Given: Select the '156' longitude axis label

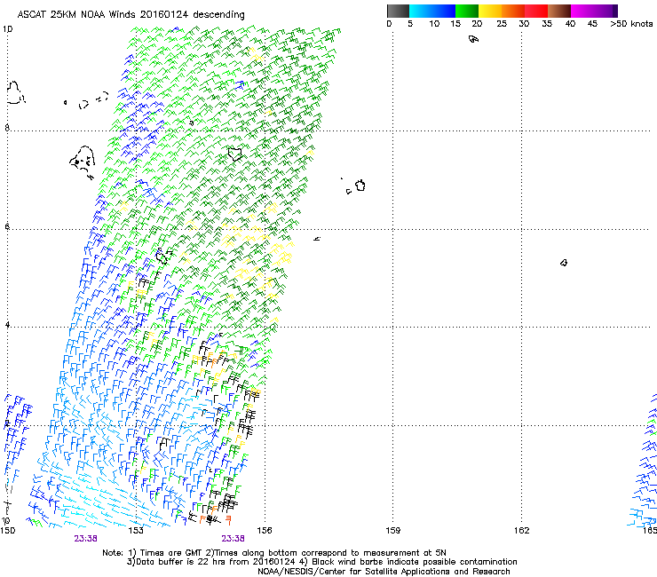Looking at the screenshot, I should (x=265, y=531).
